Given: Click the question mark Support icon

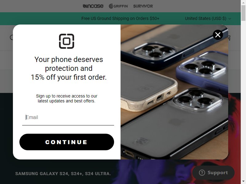Looking at the screenshot, I should point(202,173).
